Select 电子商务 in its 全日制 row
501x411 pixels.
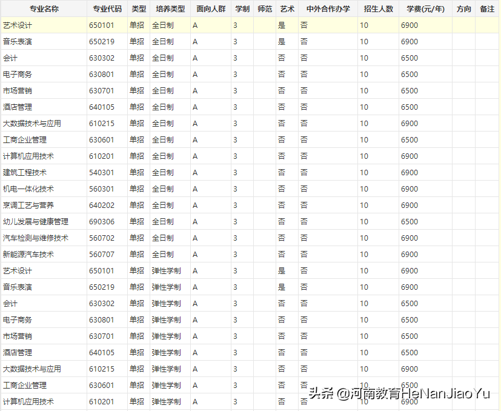(17, 75)
